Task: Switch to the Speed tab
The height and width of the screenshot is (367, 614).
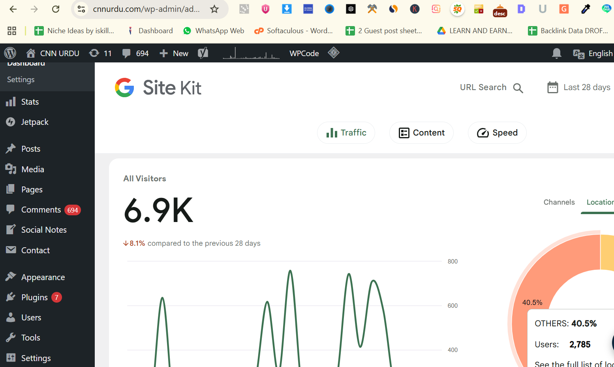Action: [497, 133]
